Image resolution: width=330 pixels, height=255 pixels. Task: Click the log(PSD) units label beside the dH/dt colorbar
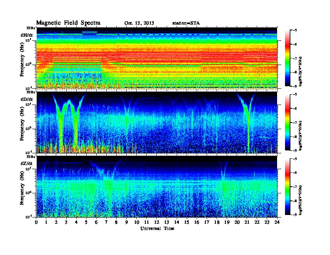(x=301, y=71)
